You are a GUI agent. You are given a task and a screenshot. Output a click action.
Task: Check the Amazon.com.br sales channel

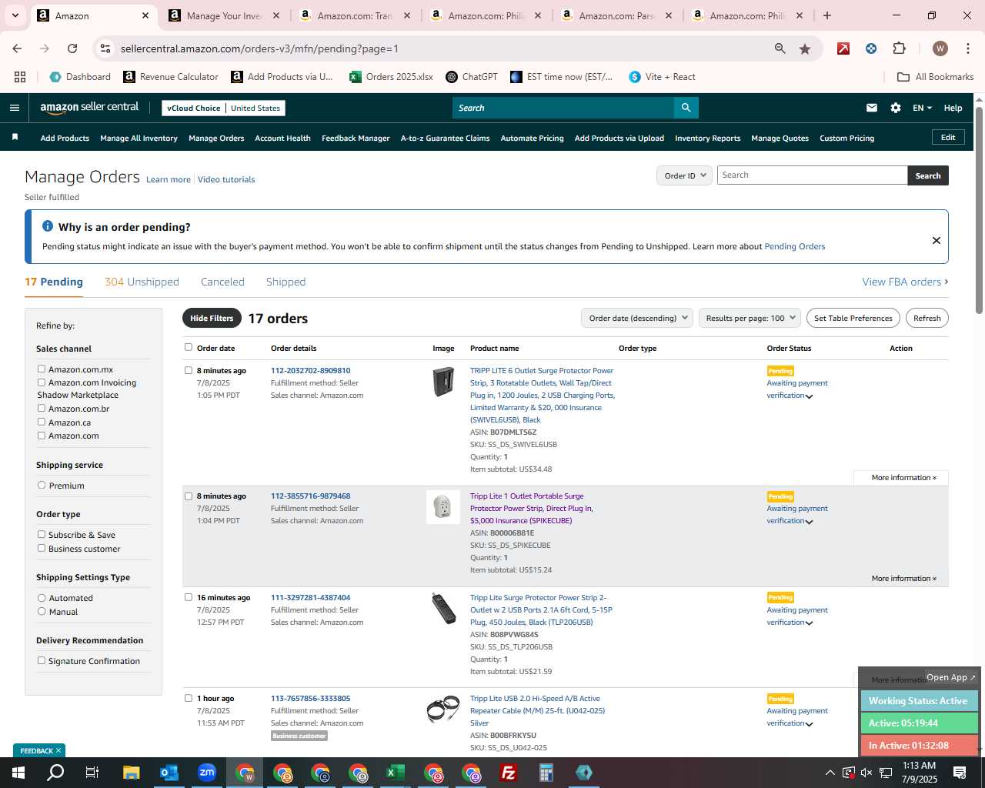coord(42,409)
